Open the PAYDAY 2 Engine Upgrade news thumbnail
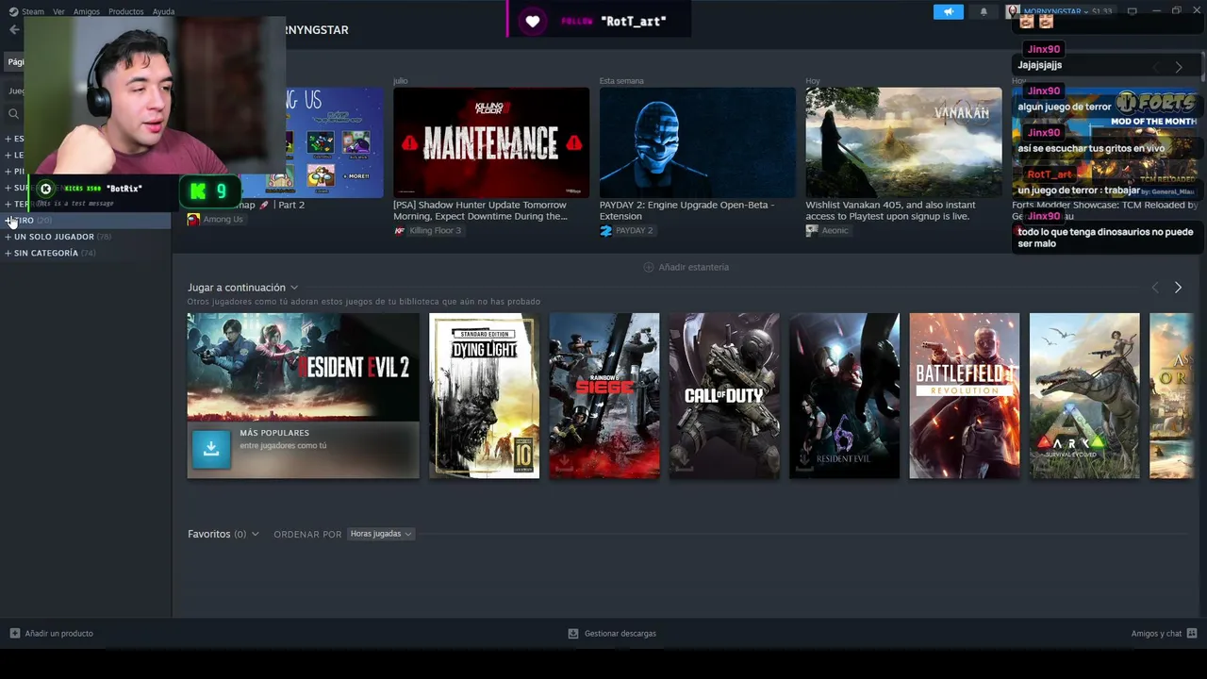Image resolution: width=1207 pixels, height=679 pixels. 698,142
